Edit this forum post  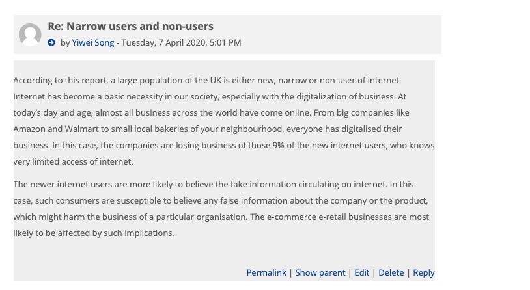(x=361, y=273)
